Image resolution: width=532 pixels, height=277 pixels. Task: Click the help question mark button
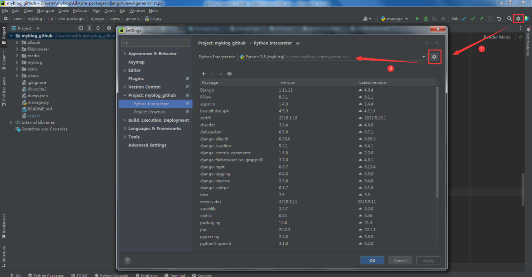tap(127, 260)
